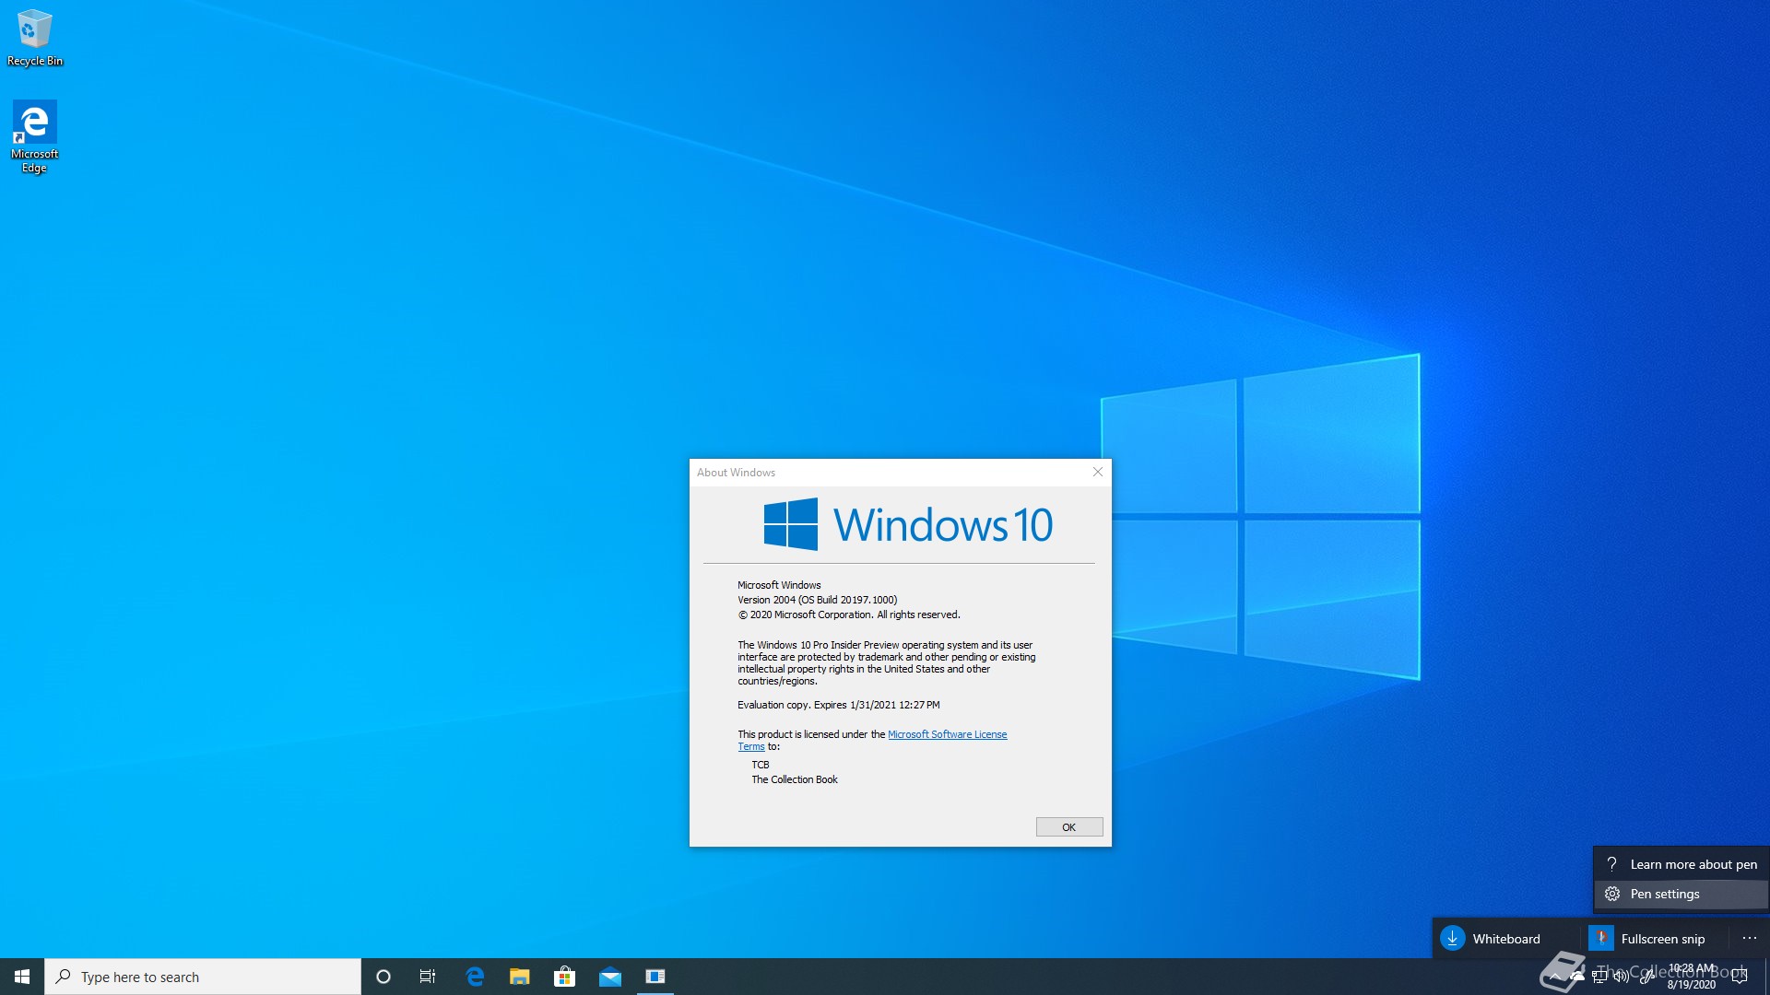Open the Mail app from taskbar

coord(609,977)
